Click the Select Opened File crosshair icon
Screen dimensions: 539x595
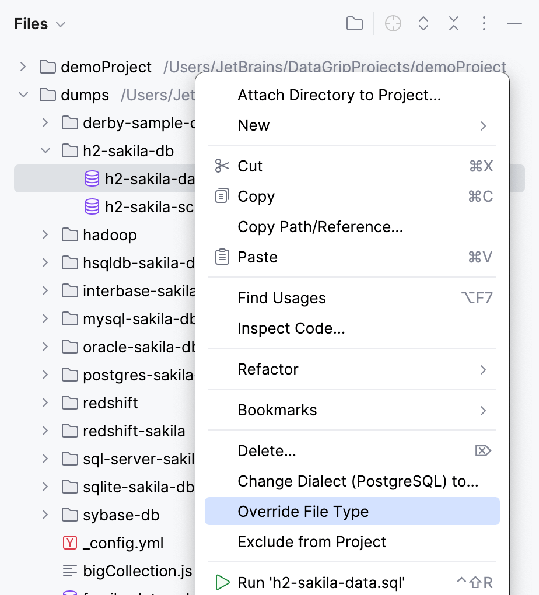tap(393, 23)
